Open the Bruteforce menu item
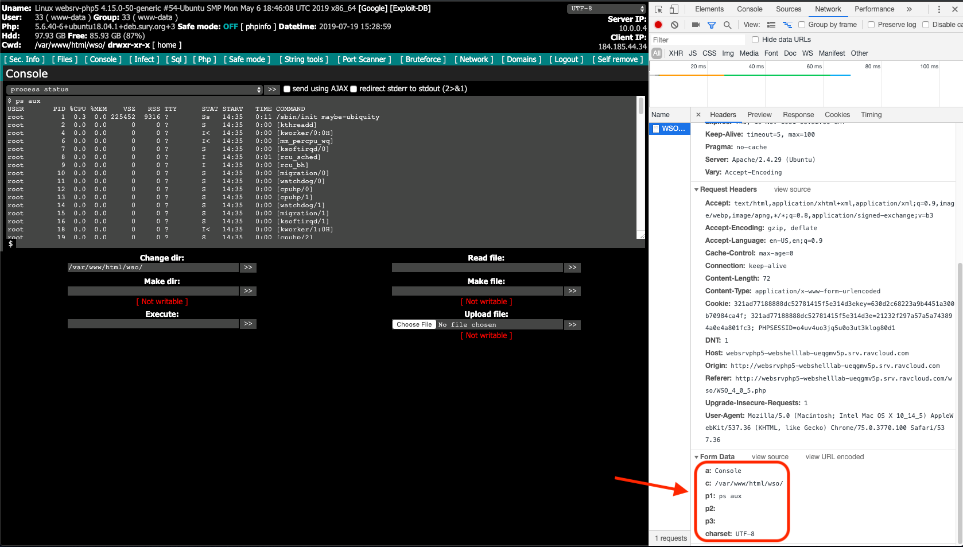 (424, 59)
